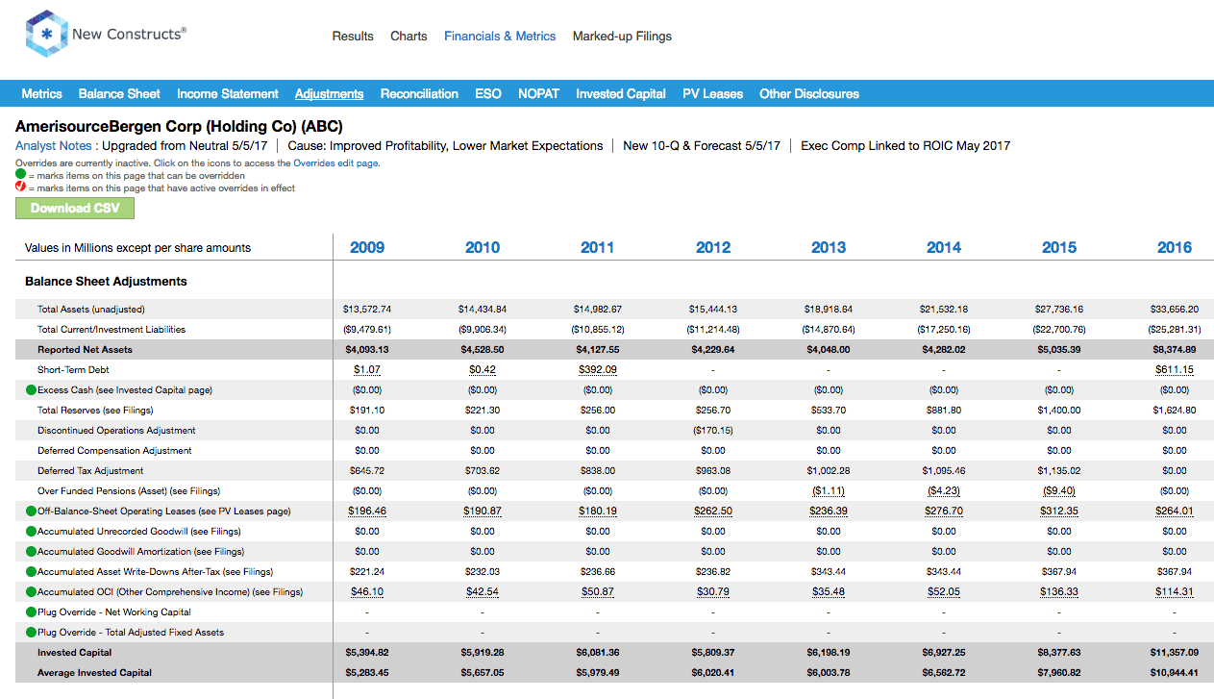1214x699 pixels.
Task: Open the Analyst Notes link
Action: (54, 146)
